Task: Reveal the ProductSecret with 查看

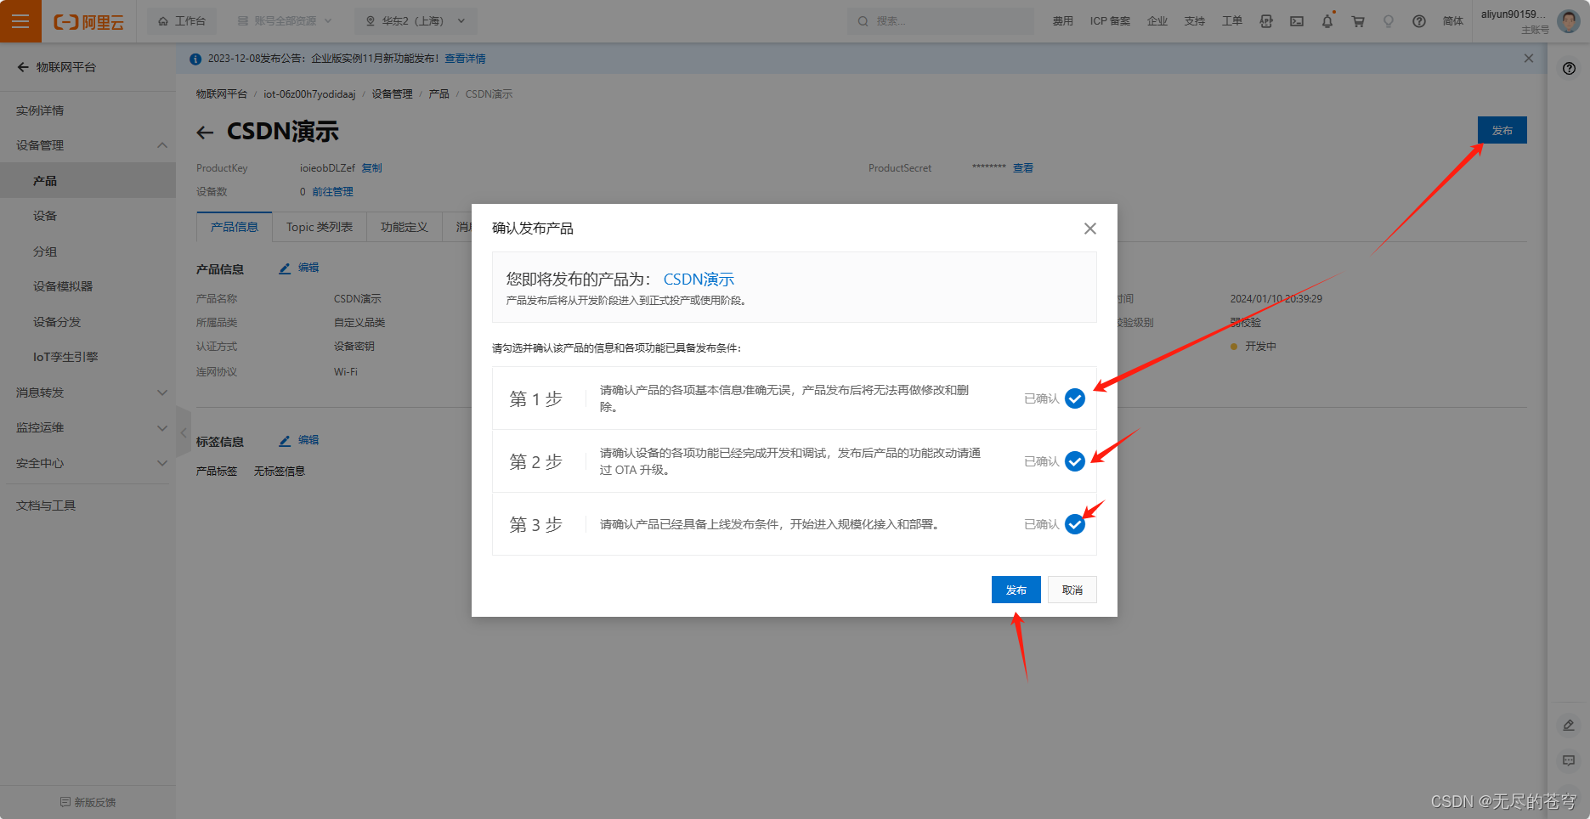Action: 1023,168
